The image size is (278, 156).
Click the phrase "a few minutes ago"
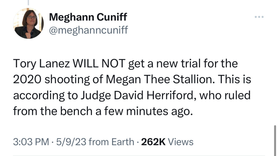(144, 111)
